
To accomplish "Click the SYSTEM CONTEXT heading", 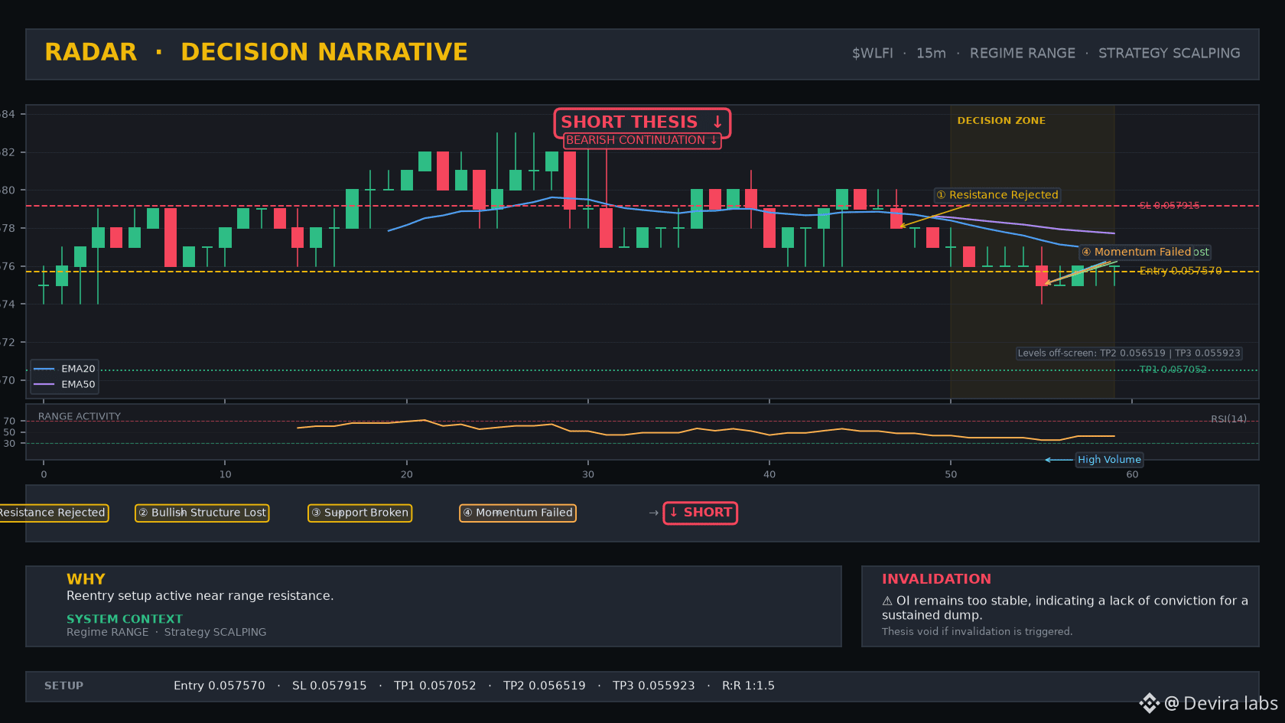I will (x=125, y=619).
